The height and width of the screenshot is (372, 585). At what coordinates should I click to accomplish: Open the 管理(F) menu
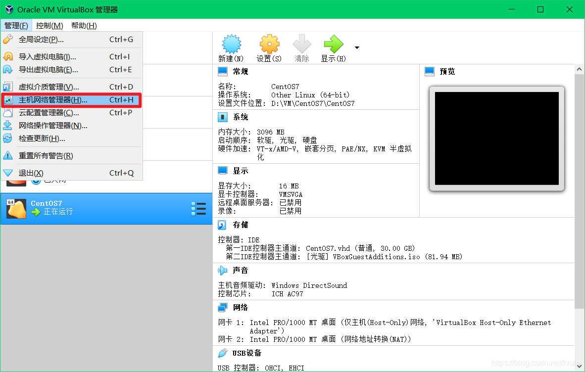[16, 25]
